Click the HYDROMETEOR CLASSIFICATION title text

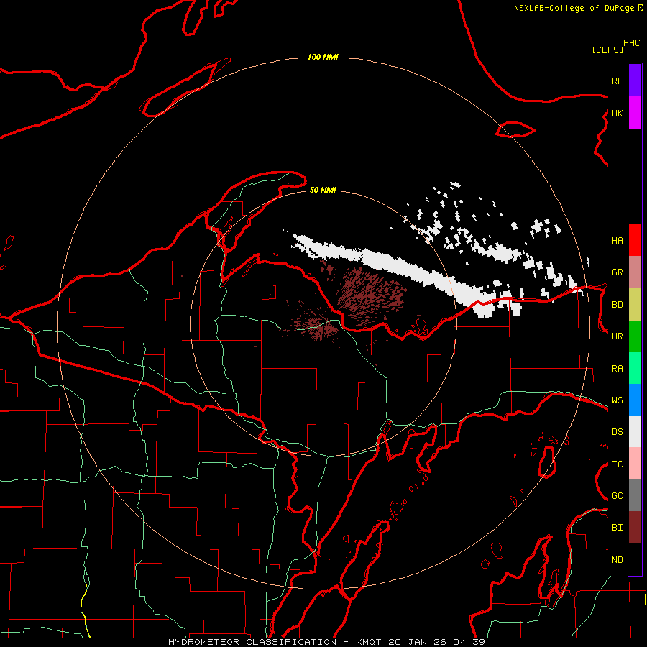pos(252,642)
